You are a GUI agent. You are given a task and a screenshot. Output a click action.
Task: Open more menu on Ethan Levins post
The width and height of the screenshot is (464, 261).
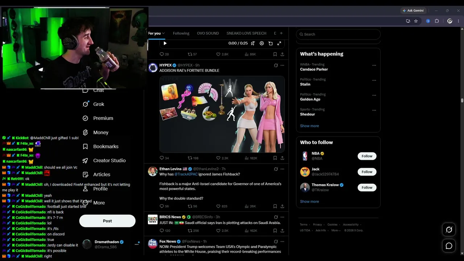click(282, 169)
